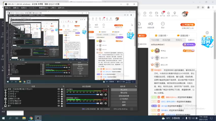Switch to 钻粉(1) tab
The height and width of the screenshot is (121, 216).
(x=191, y=40)
